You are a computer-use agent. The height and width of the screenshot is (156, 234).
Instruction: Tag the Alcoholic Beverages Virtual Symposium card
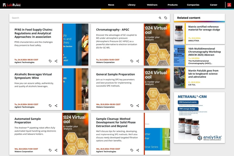point(50,105)
